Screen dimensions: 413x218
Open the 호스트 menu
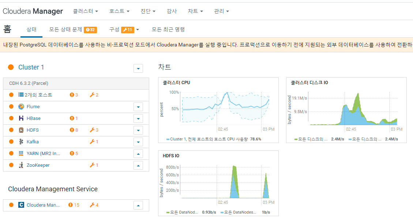[x=119, y=11]
